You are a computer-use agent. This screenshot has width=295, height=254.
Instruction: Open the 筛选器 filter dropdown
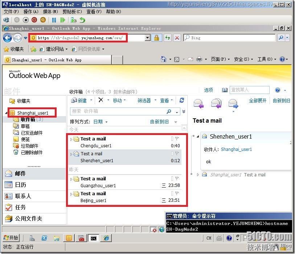click(147, 101)
